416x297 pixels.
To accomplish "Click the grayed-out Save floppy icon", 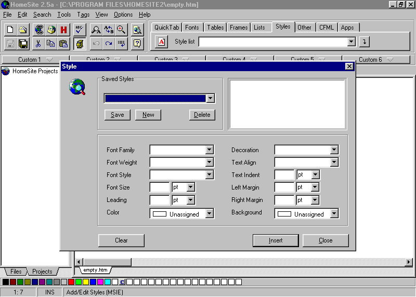I will [10, 44].
